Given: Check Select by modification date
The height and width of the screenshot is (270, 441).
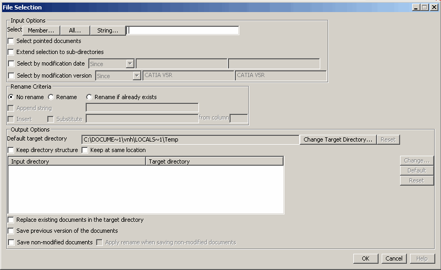Looking at the screenshot, I should point(12,64).
